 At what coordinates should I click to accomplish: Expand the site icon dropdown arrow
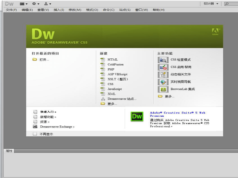(x=50, y=4)
